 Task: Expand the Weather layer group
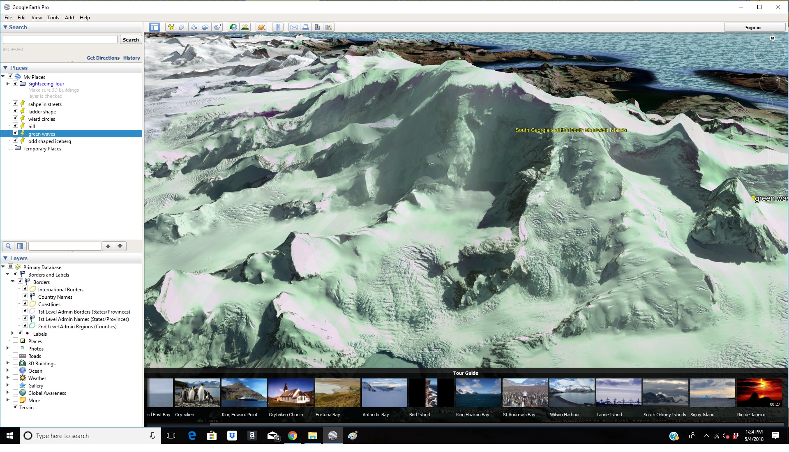tap(7, 378)
